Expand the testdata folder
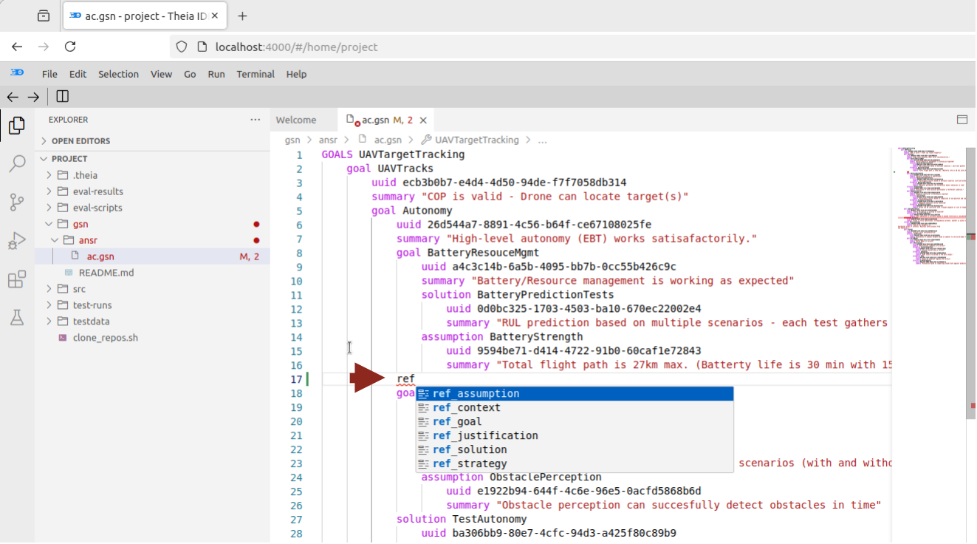 click(90, 322)
